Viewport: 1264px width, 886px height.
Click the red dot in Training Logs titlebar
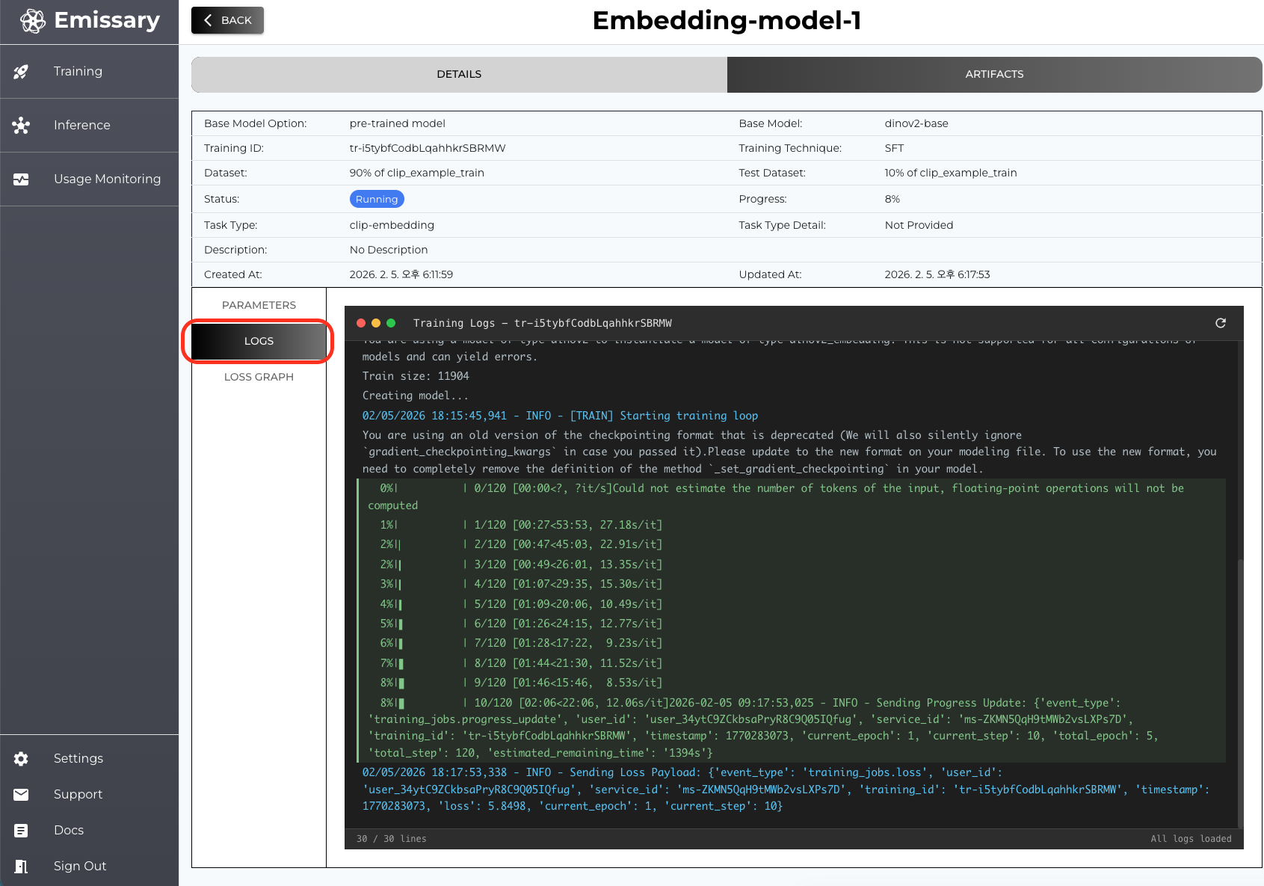pos(361,323)
